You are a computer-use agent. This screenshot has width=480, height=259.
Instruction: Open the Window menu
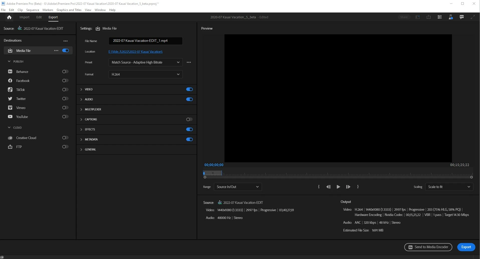(x=100, y=10)
